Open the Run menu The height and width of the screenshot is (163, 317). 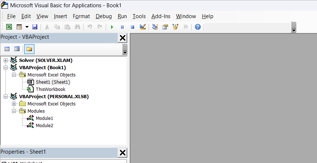[122, 16]
